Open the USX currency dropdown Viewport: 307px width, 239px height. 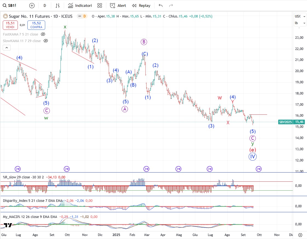tap(300, 16)
